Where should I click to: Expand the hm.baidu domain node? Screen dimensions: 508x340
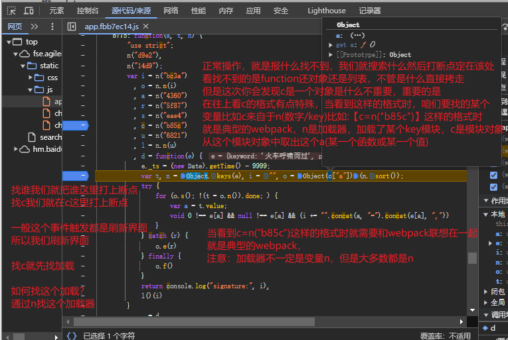[15, 149]
